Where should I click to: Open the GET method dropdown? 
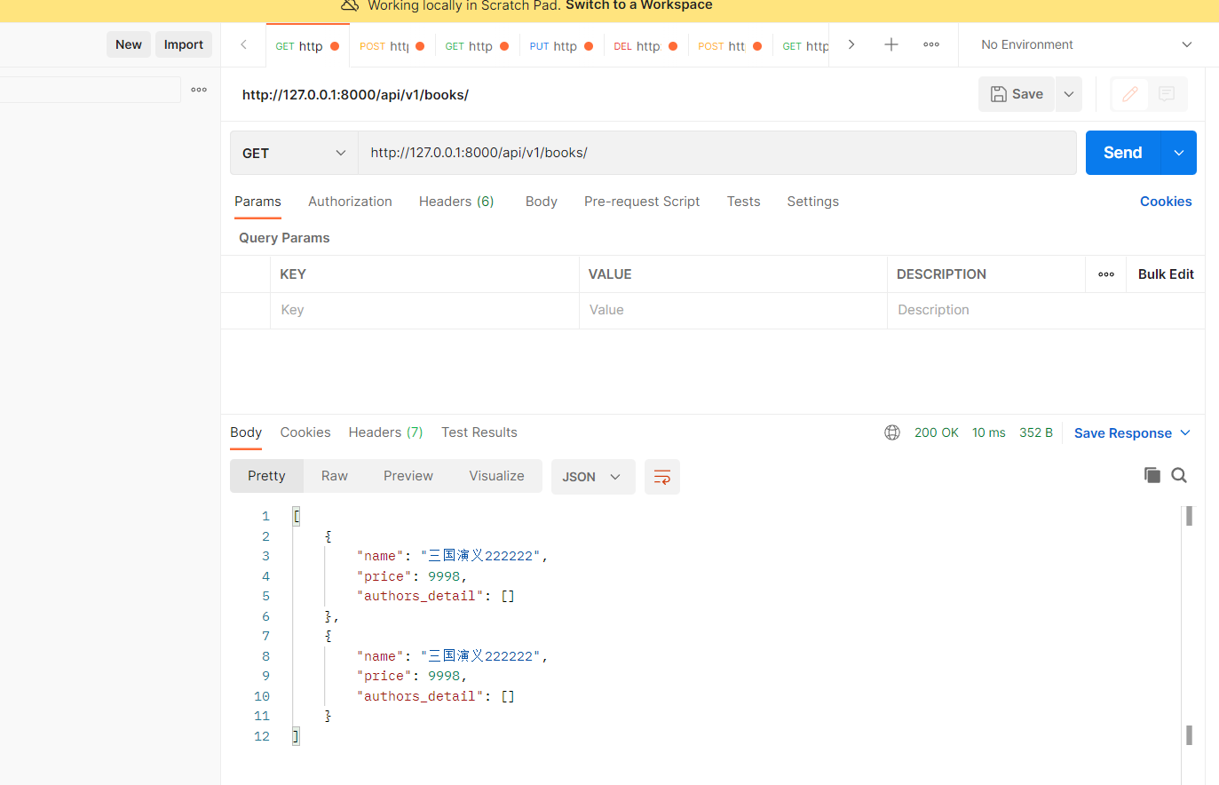(x=294, y=153)
